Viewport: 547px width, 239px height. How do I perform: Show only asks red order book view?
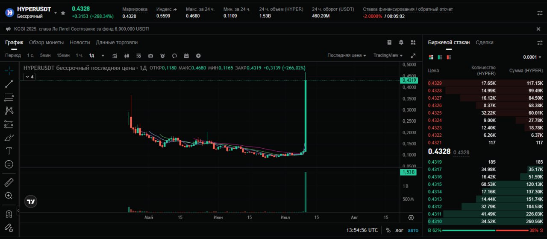click(x=449, y=57)
